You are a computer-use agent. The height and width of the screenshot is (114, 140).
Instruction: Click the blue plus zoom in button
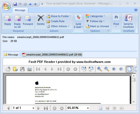point(114,69)
